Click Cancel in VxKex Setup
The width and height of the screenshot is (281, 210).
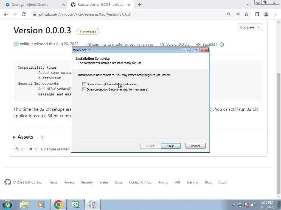(195, 146)
